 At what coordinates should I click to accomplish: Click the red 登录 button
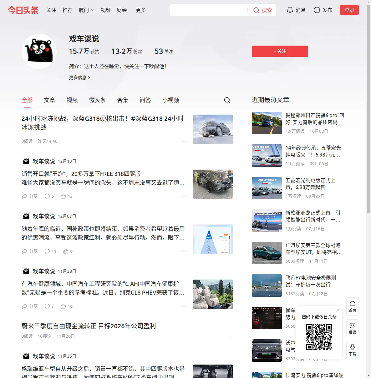click(349, 10)
